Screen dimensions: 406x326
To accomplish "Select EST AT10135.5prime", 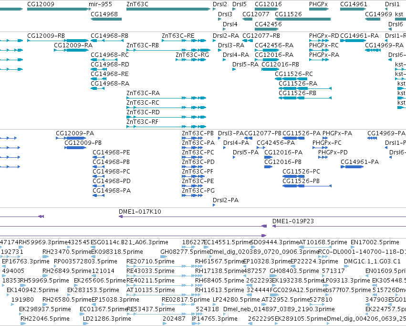I will [151, 290].
